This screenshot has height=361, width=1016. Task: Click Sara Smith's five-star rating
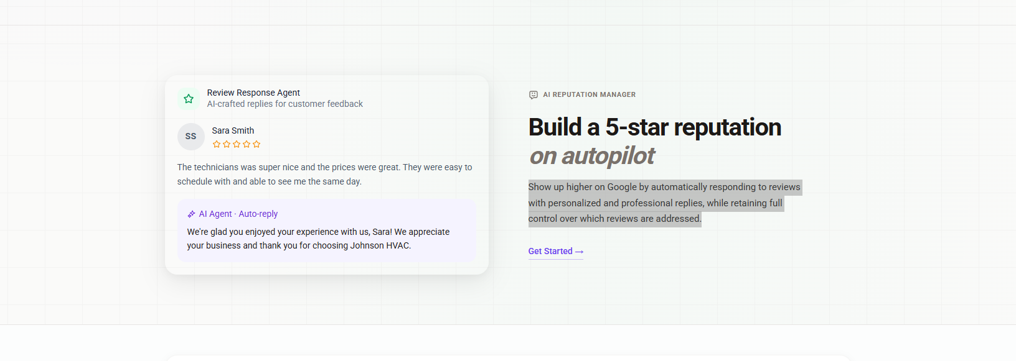coord(237,144)
